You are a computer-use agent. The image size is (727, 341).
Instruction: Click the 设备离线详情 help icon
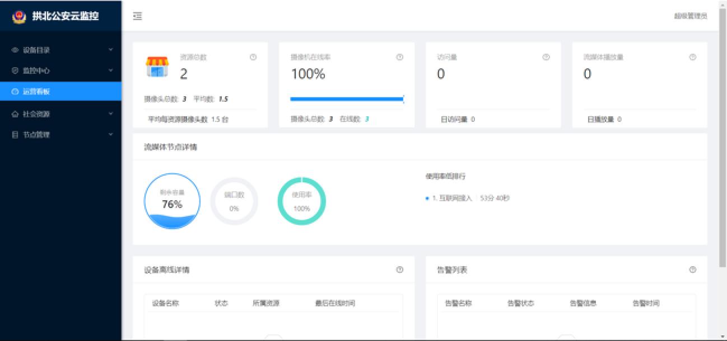tap(399, 269)
